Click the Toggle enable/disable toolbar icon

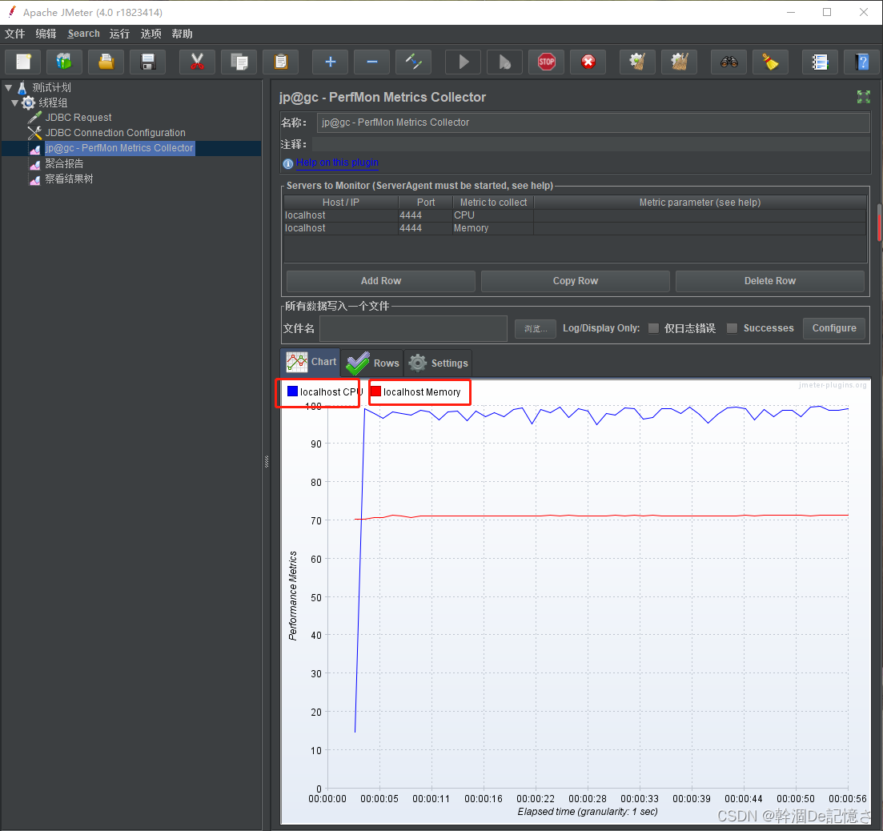[413, 62]
